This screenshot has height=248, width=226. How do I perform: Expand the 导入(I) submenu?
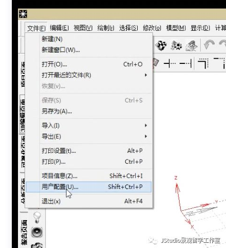pos(89,125)
